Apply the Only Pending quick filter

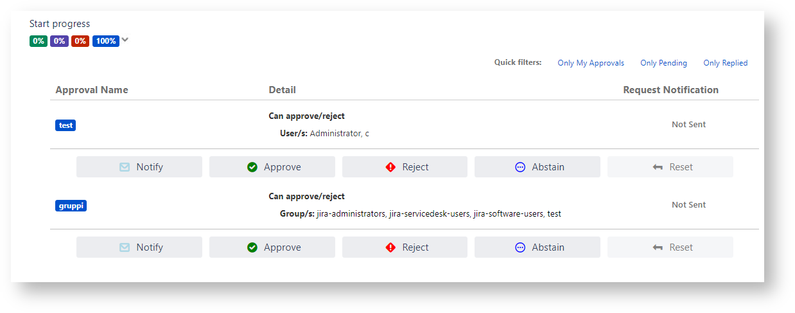click(x=663, y=63)
